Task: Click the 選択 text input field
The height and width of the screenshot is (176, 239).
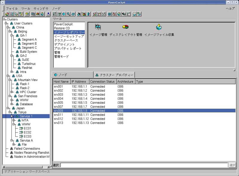Action: click(144, 165)
